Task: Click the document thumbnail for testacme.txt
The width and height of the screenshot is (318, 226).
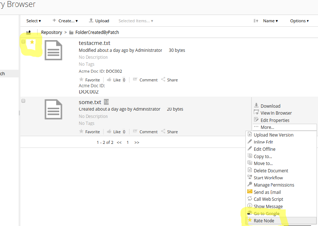Action: [x=53, y=50]
